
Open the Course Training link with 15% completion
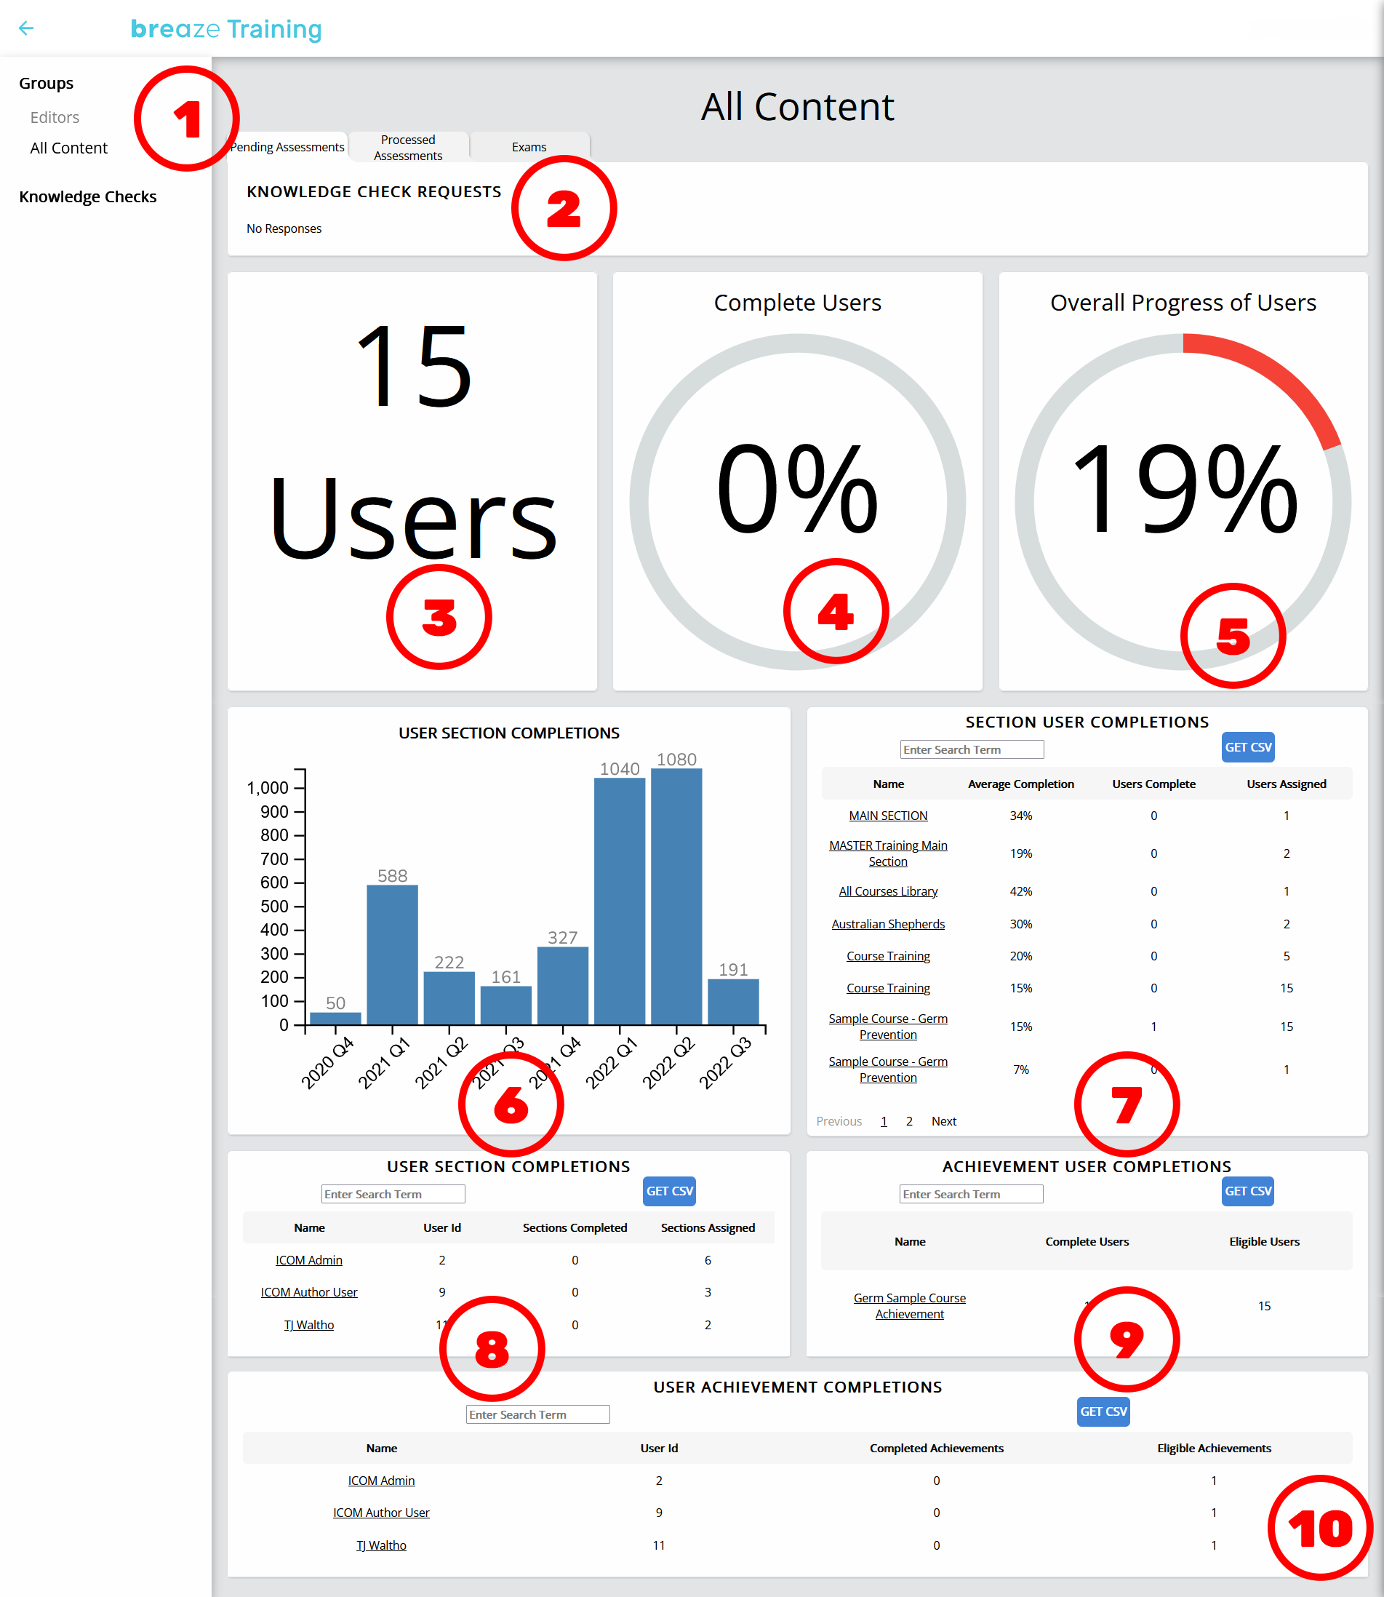(888, 987)
